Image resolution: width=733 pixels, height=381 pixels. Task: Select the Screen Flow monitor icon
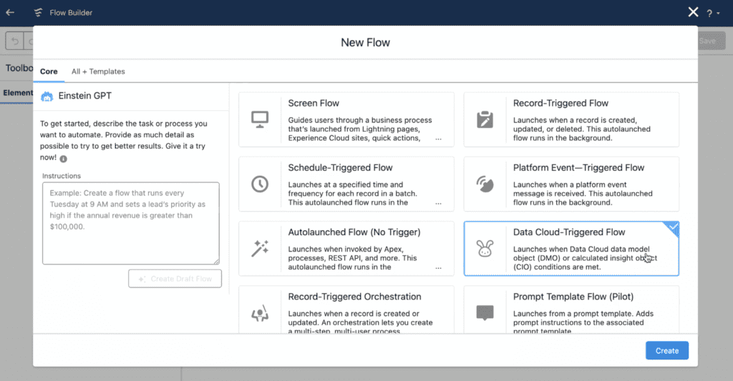[260, 119]
